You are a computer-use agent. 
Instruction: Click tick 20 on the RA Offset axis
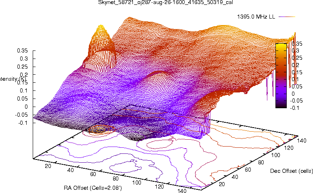[48, 166]
